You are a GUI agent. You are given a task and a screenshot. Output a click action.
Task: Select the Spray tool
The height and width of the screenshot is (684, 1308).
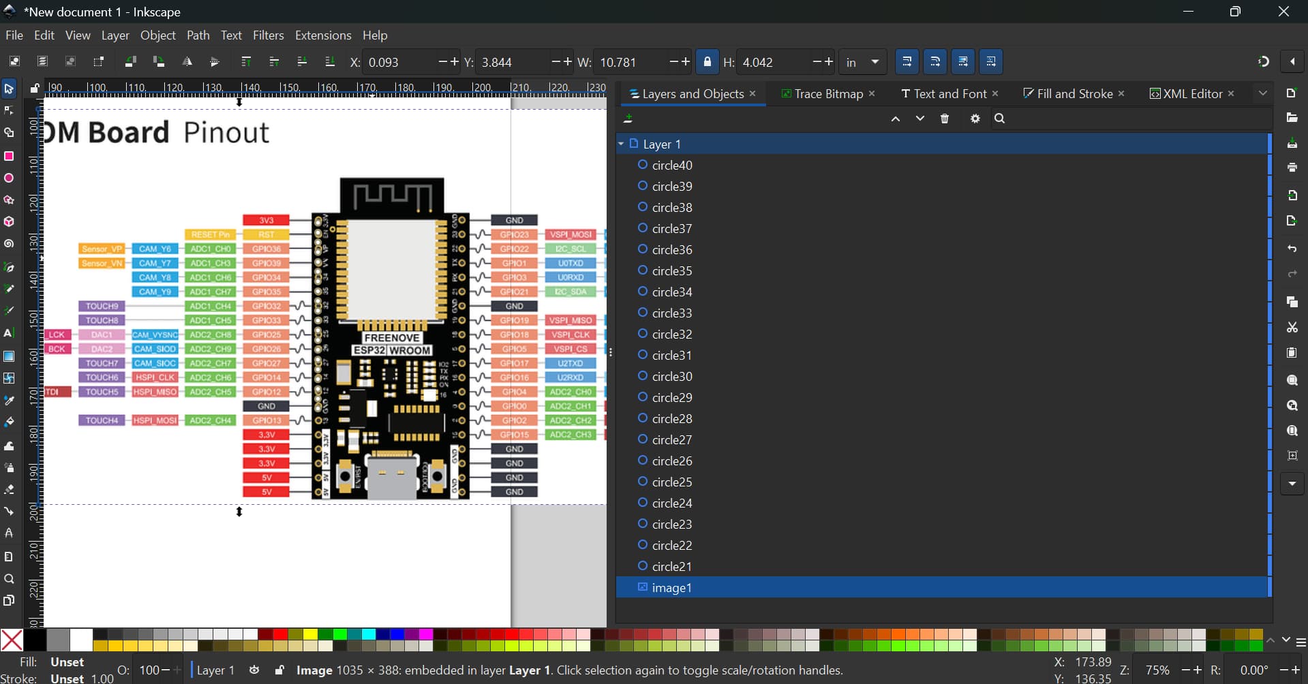(9, 468)
